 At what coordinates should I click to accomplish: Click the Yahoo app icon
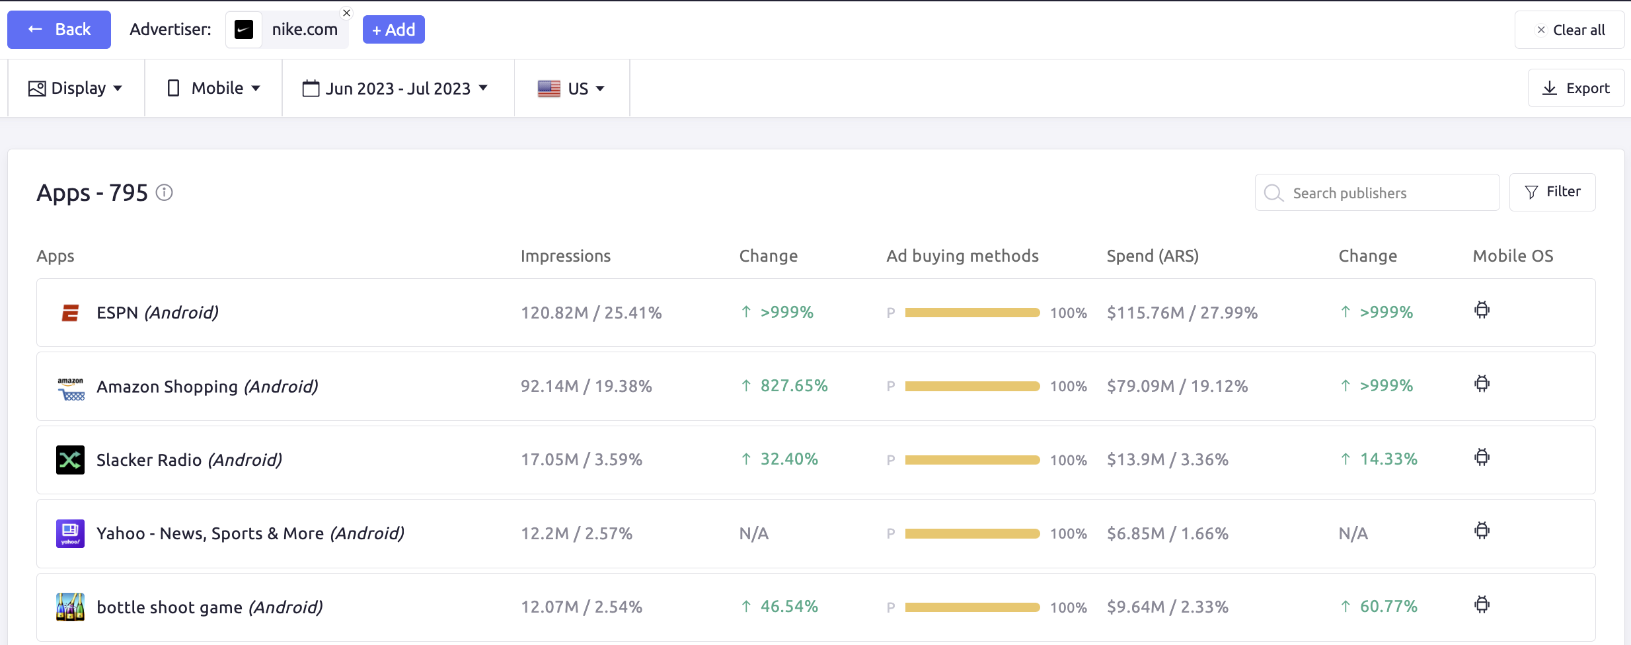pos(70,533)
